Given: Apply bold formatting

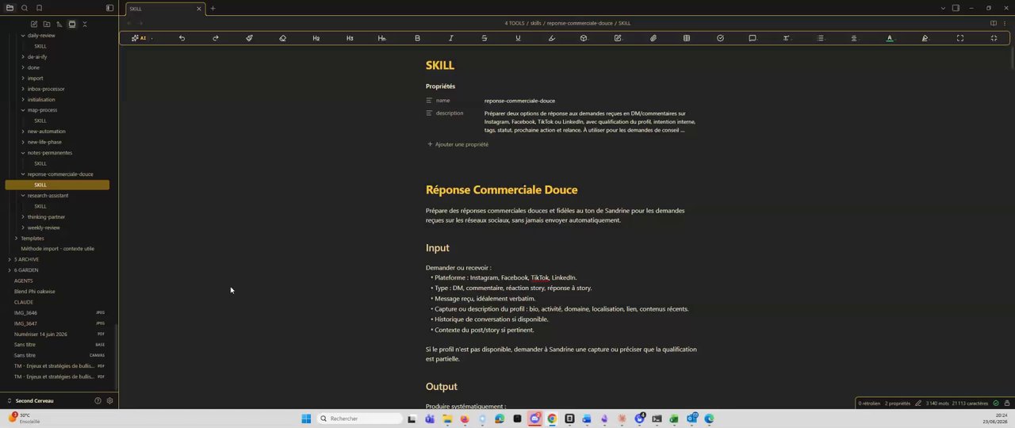Looking at the screenshot, I should click(417, 38).
